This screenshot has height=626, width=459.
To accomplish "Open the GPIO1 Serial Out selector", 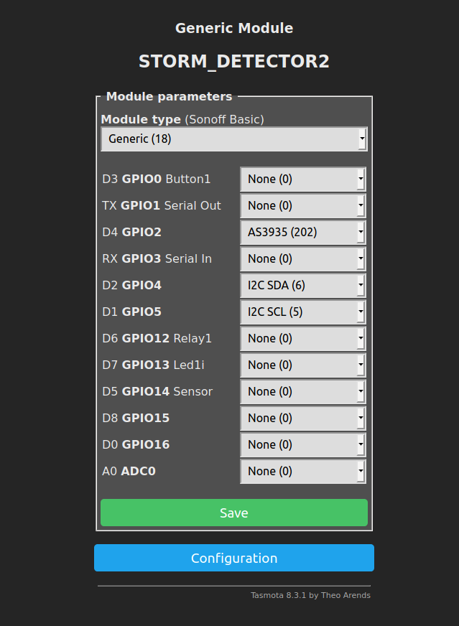I will coord(302,205).
